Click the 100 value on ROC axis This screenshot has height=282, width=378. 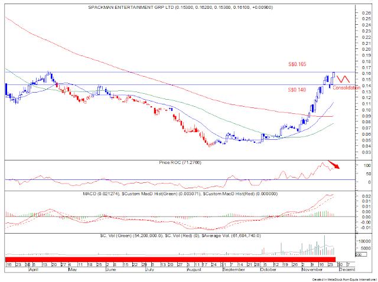(367, 165)
